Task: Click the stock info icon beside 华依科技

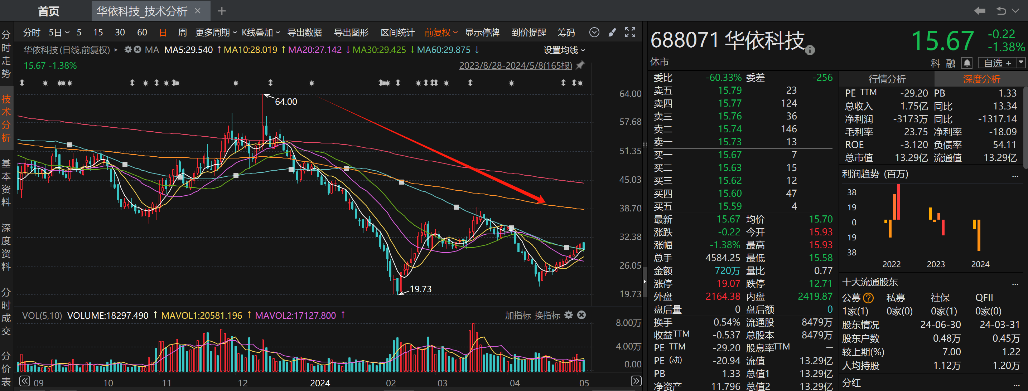Action: tap(809, 50)
